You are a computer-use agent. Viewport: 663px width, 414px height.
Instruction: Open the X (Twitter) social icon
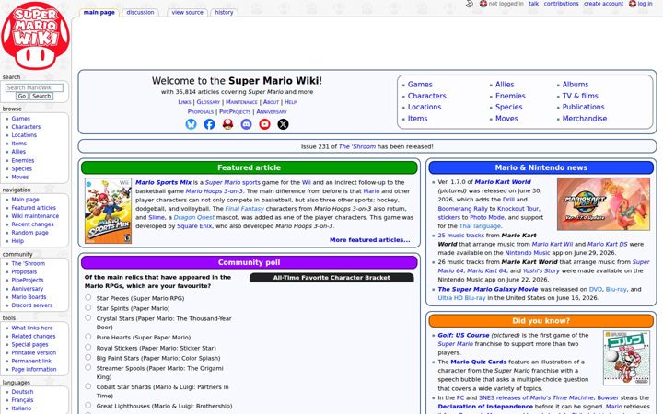click(x=284, y=124)
